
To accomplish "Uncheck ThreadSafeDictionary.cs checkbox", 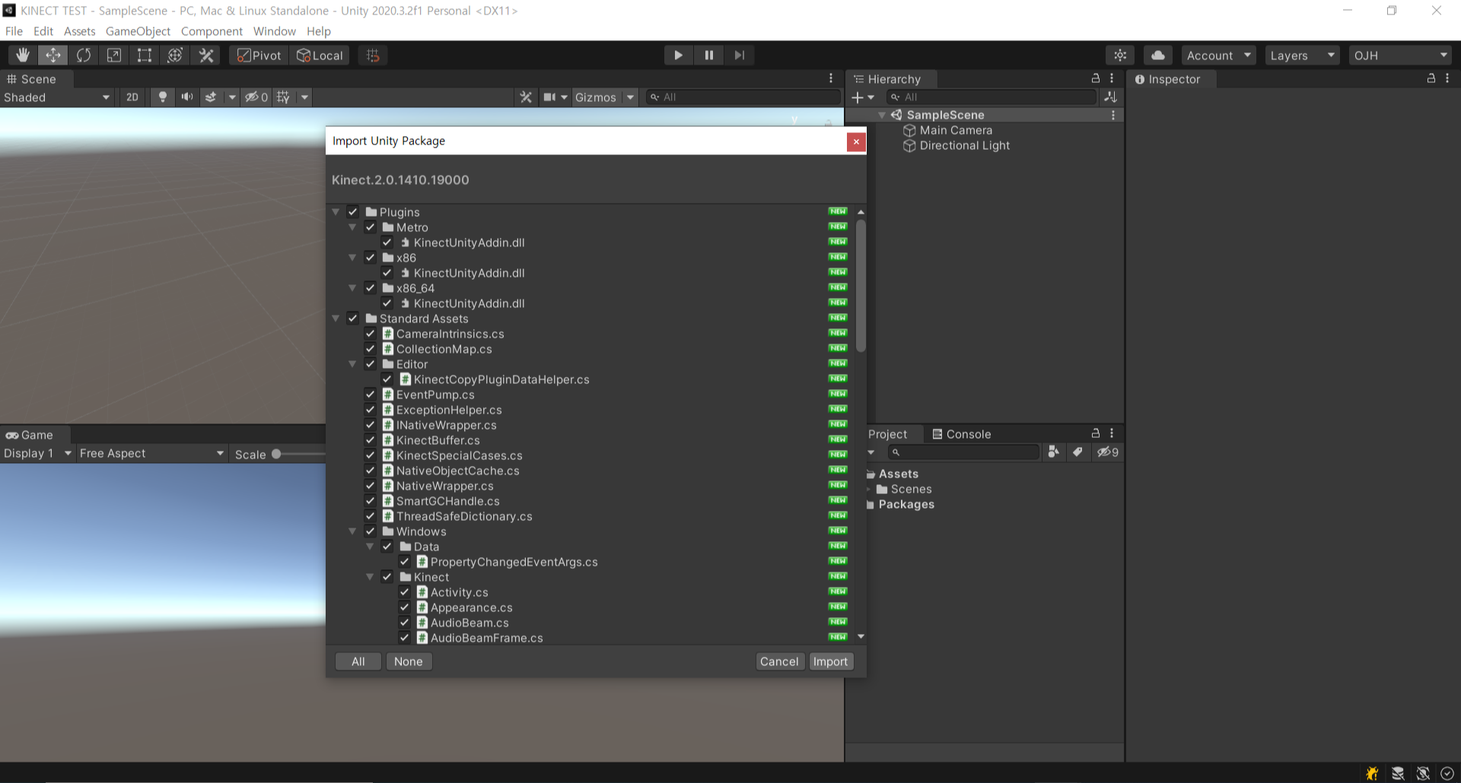I will point(370,516).
